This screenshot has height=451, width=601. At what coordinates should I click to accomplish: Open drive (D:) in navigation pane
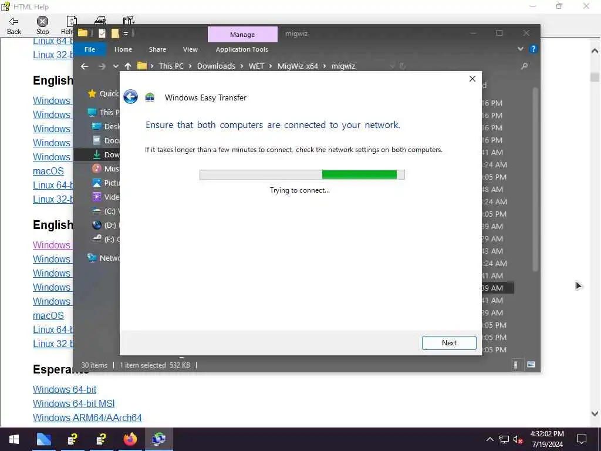[x=106, y=225]
